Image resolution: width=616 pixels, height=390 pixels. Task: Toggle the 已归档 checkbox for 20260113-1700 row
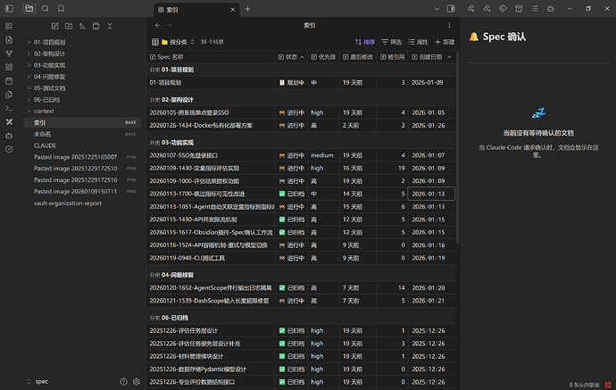pos(282,194)
